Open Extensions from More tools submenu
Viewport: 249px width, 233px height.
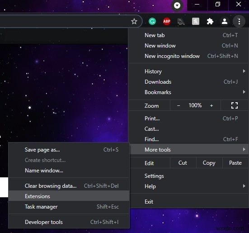click(69, 196)
